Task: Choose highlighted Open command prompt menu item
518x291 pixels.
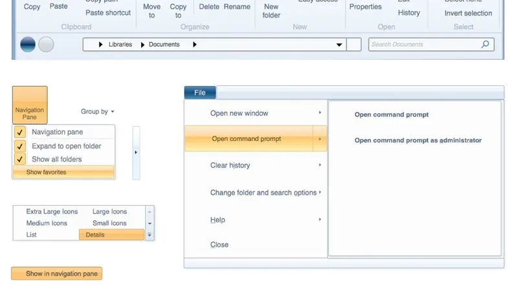Action: point(249,138)
